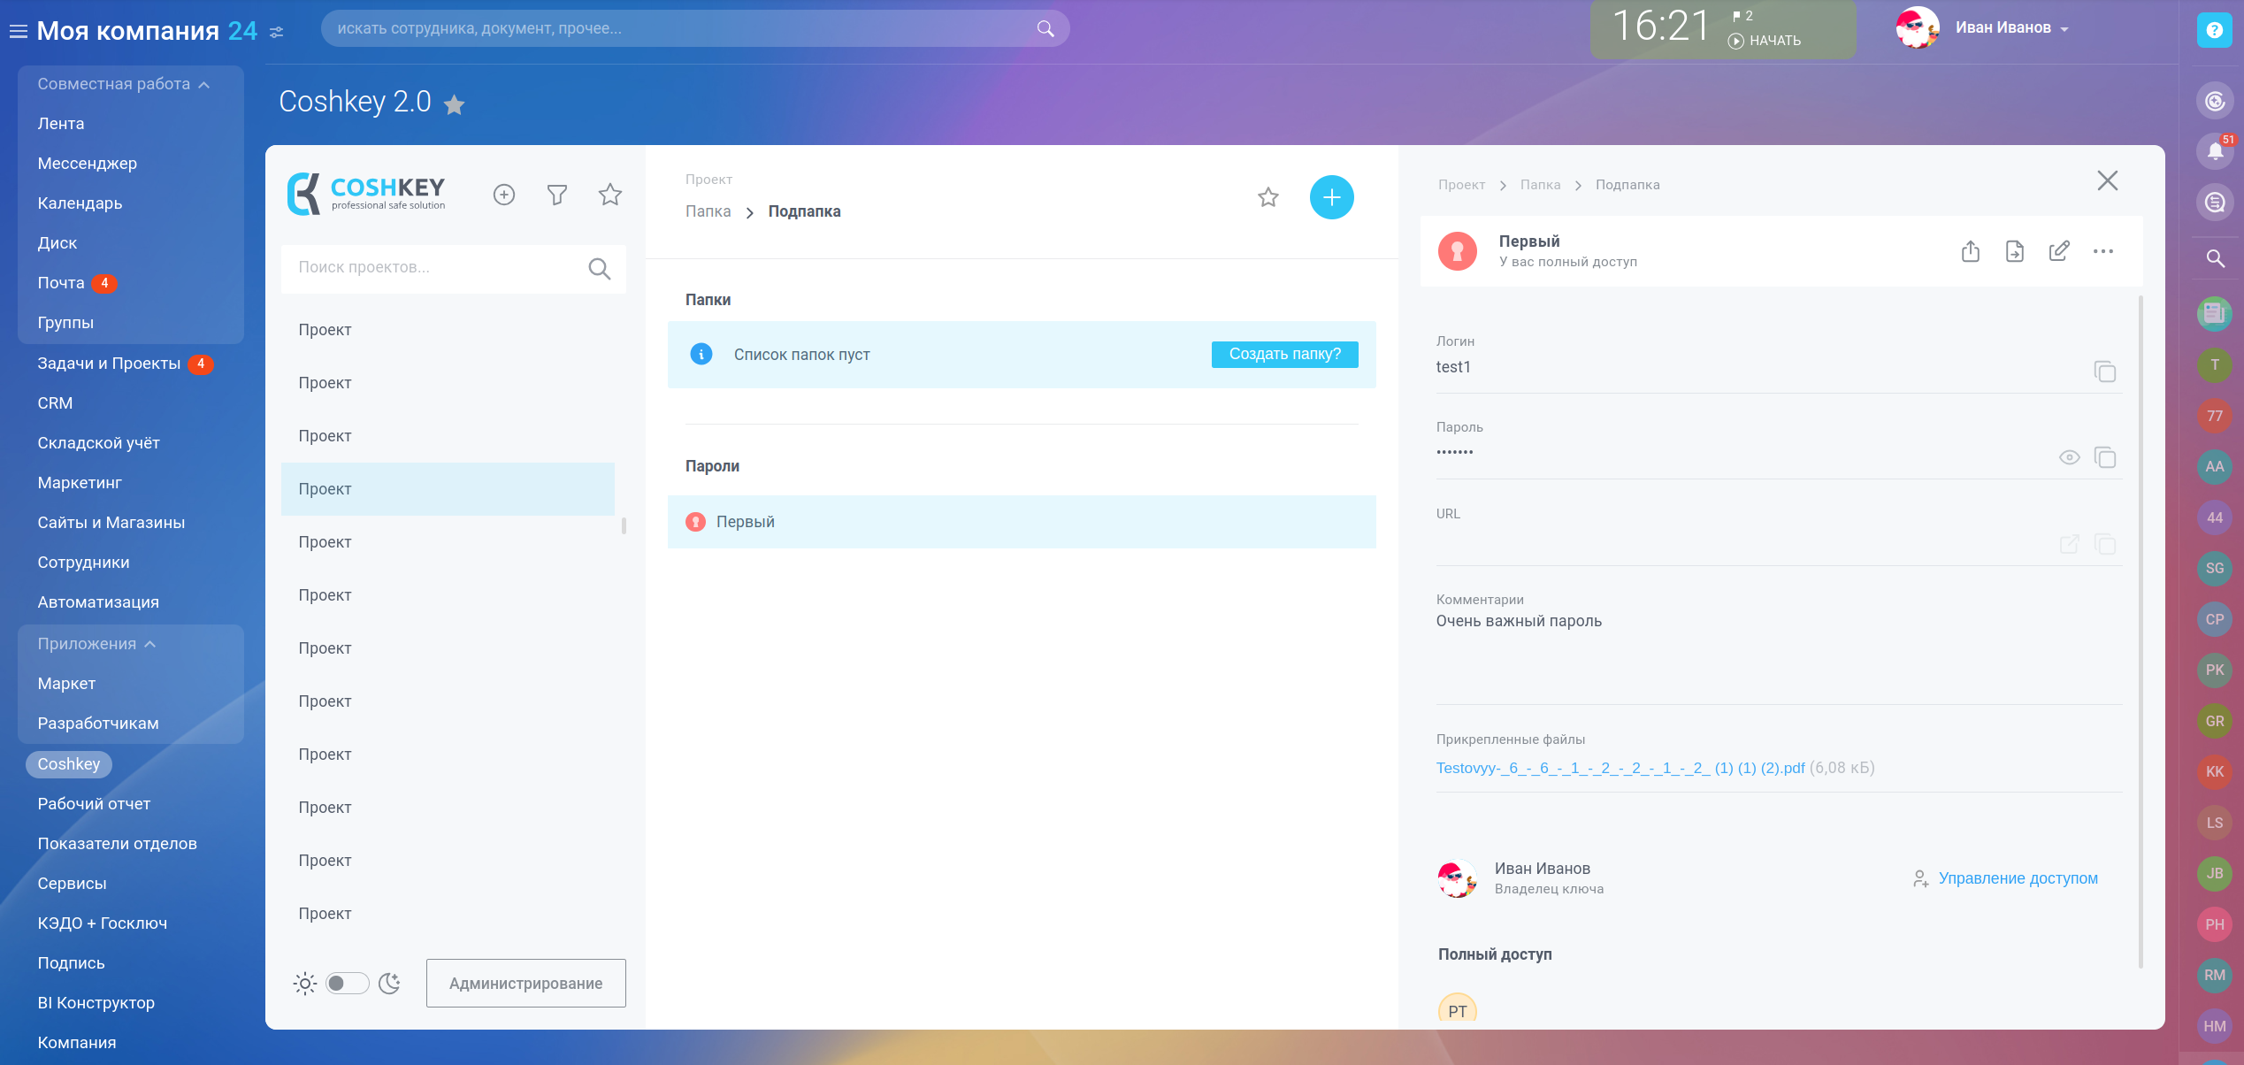
Task: Click the Иван Иванов key owner avatar
Action: (x=1458, y=879)
